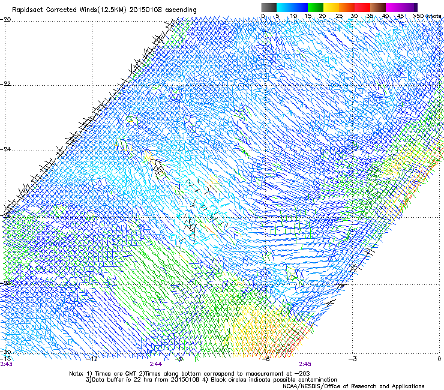Click the NOAA/NESDIS Office of Research credit
The image size is (444, 390).
(353, 386)
